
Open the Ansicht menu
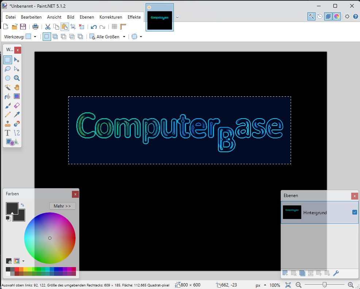point(54,17)
